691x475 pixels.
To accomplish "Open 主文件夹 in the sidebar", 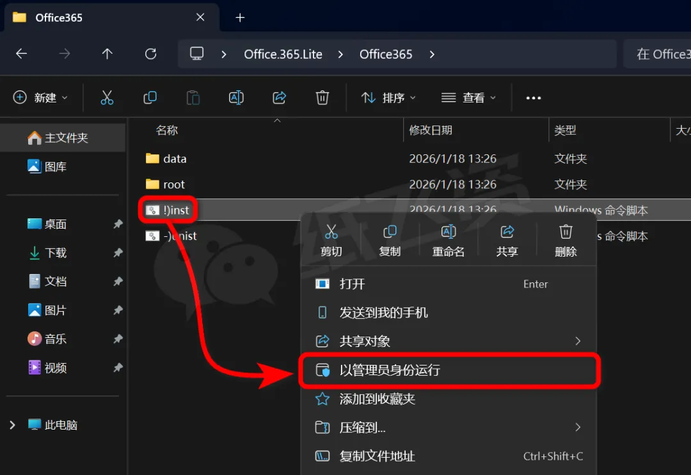I will (63, 138).
